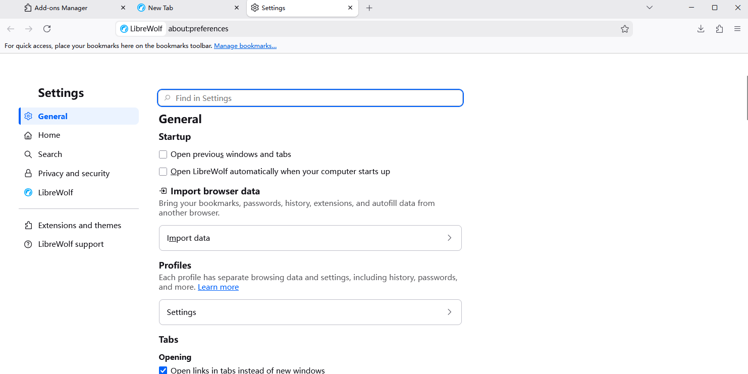748x374 pixels.
Task: Select the Settings tab
Action: click(302, 8)
